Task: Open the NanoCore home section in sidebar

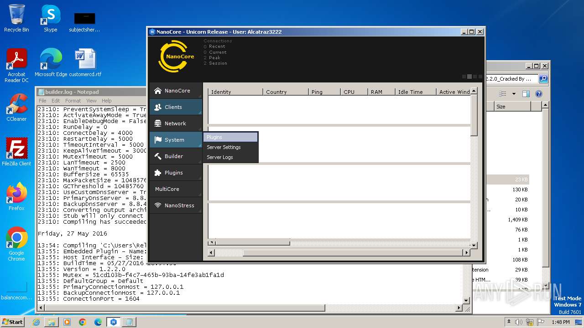Action: pos(176,91)
